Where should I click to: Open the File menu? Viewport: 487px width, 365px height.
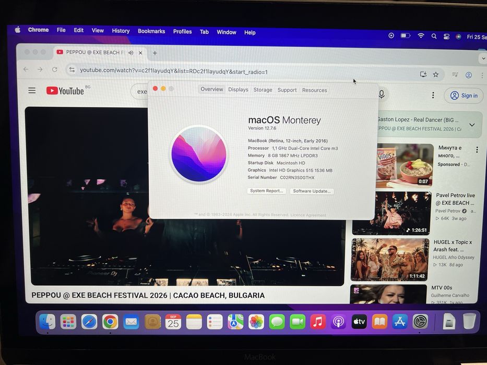coord(61,30)
